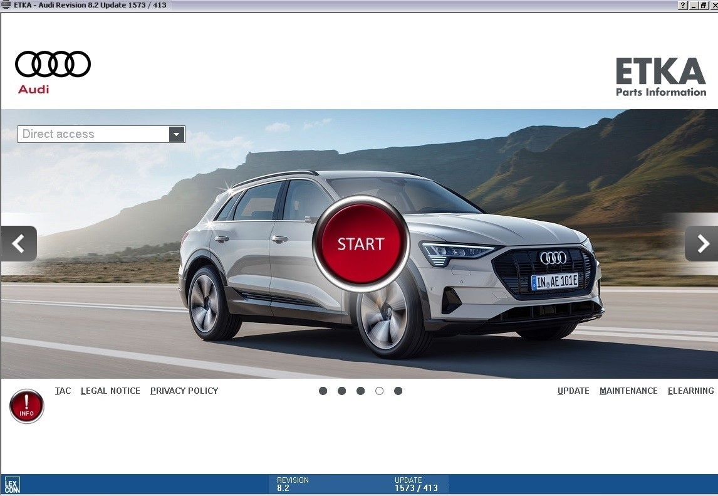The height and width of the screenshot is (496, 718).
Task: Open the red INFO icon
Action: click(26, 406)
